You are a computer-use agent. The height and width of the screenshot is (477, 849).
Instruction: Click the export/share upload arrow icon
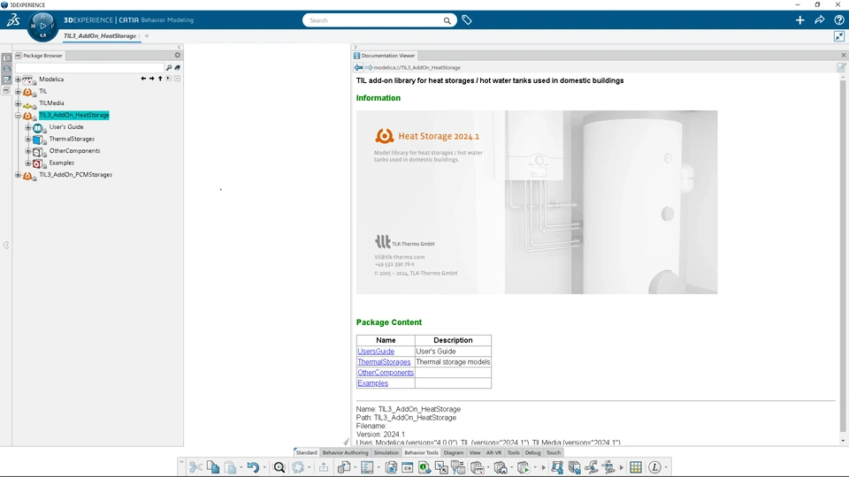(x=324, y=467)
